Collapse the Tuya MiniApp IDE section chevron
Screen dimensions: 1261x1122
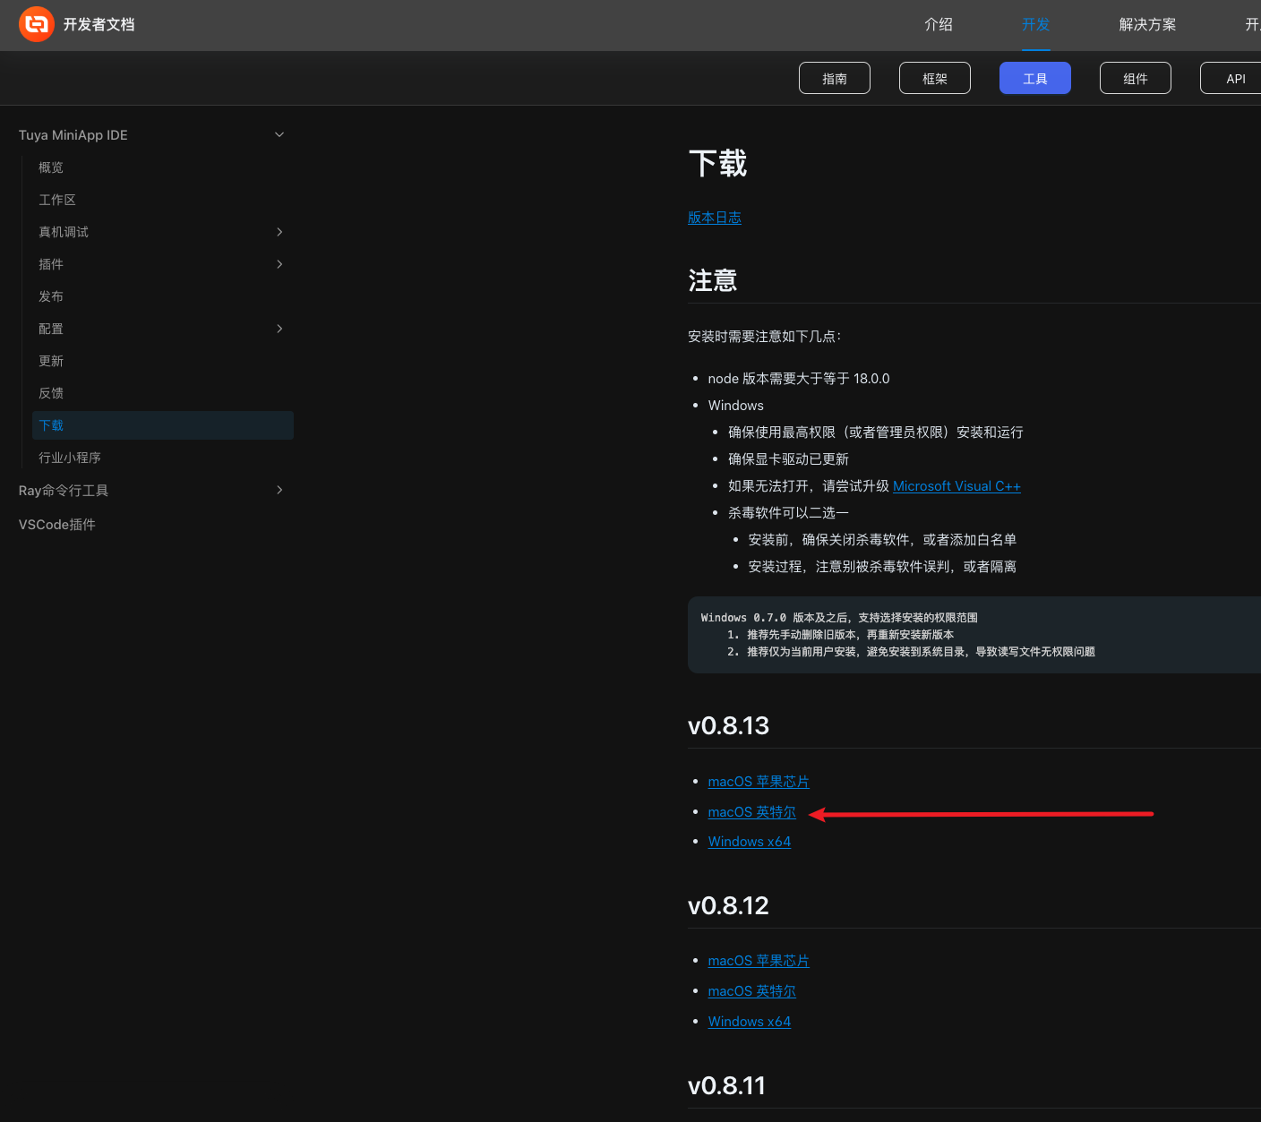279,134
